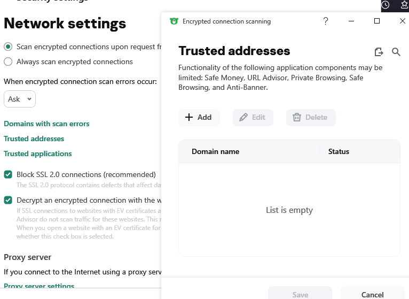Click the clock icon at top right
The image size is (409, 299).
[386, 5]
